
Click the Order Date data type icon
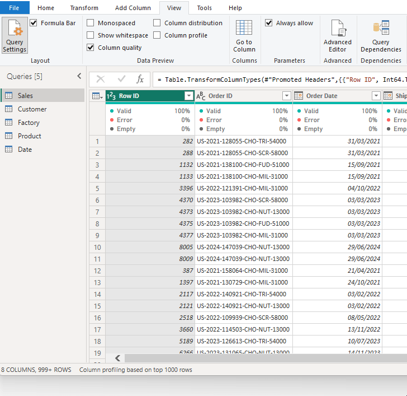click(299, 96)
